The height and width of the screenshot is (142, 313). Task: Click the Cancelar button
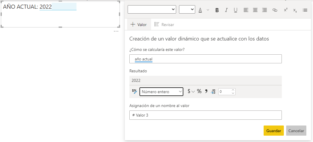point(296,131)
